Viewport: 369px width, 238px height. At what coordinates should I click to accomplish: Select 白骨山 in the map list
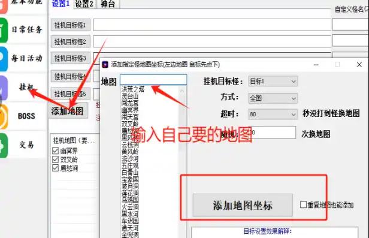(130, 173)
